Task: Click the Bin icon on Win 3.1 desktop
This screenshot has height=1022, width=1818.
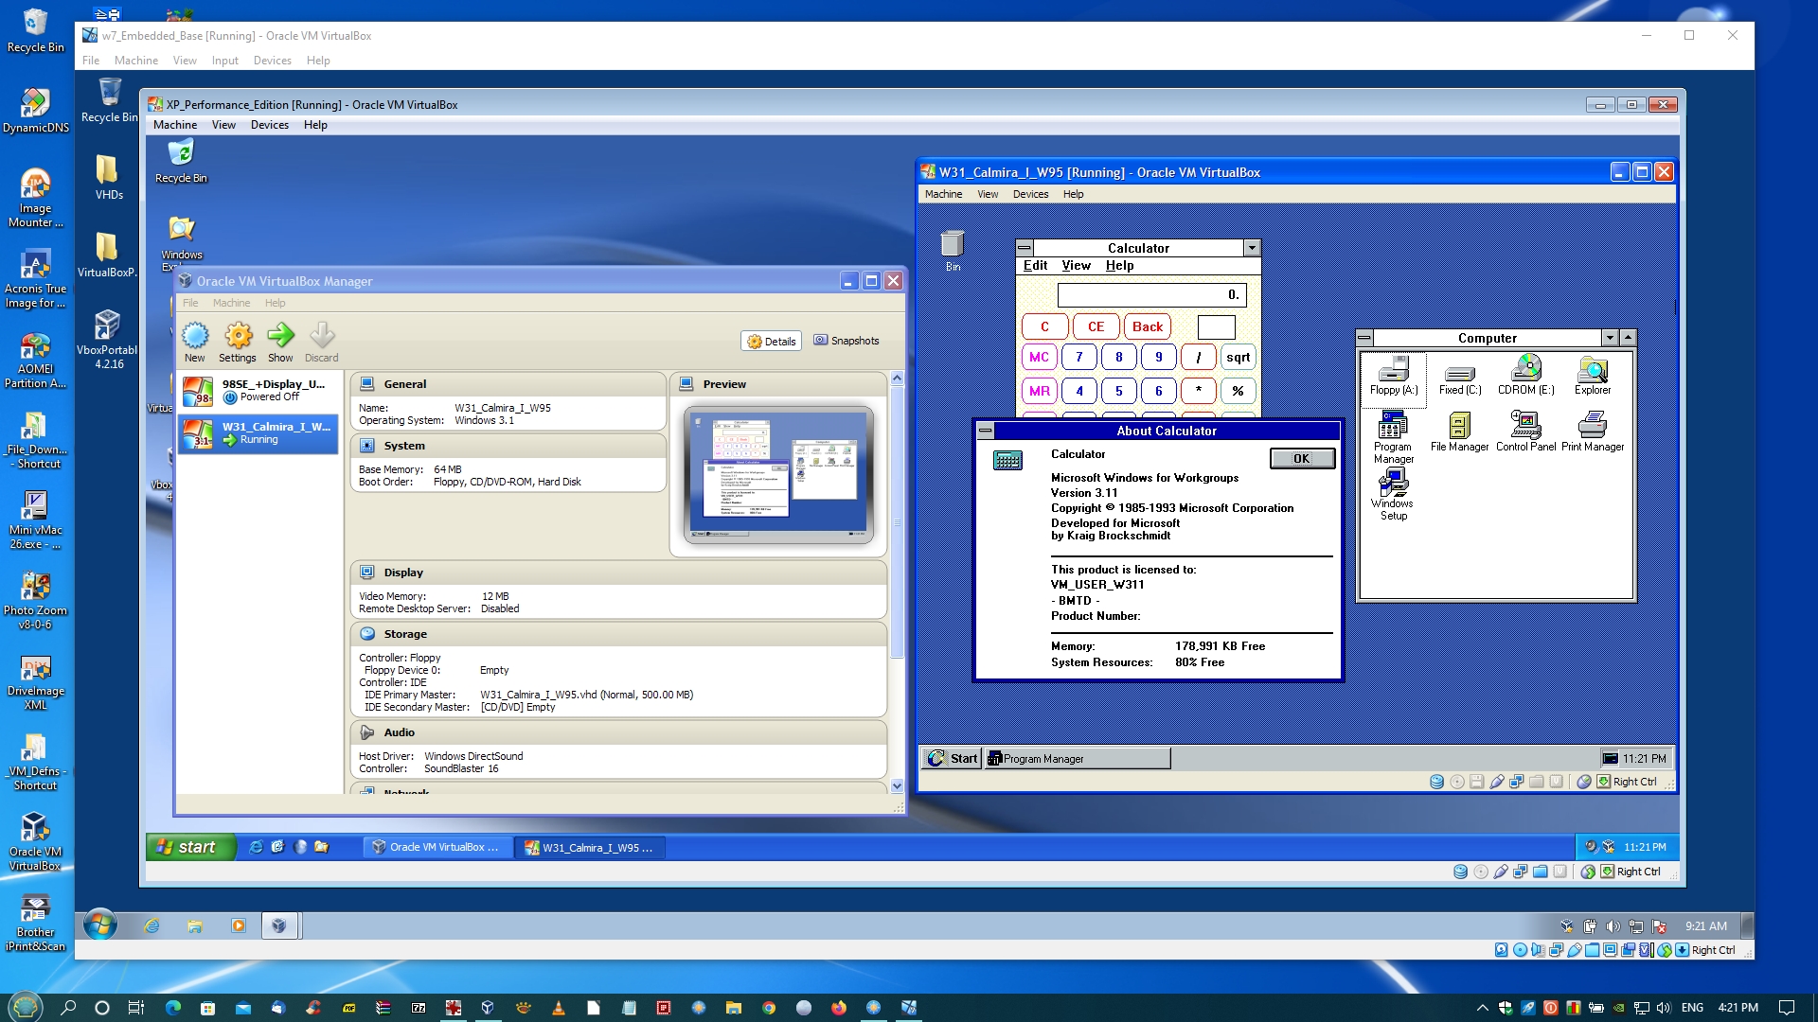Action: [x=953, y=251]
